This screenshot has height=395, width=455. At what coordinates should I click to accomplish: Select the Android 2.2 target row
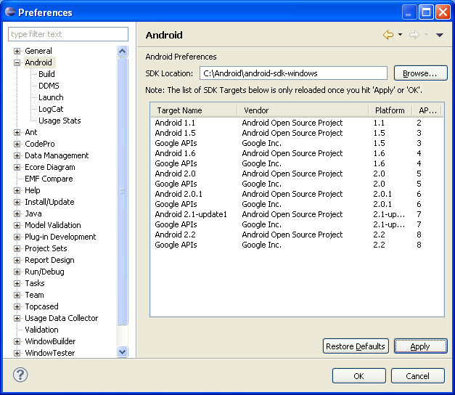click(297, 235)
